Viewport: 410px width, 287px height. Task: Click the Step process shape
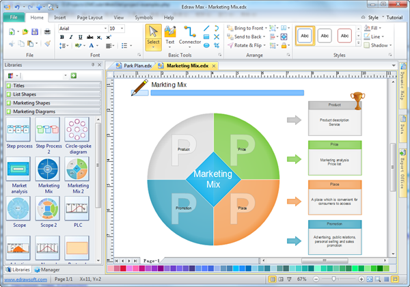click(18, 129)
